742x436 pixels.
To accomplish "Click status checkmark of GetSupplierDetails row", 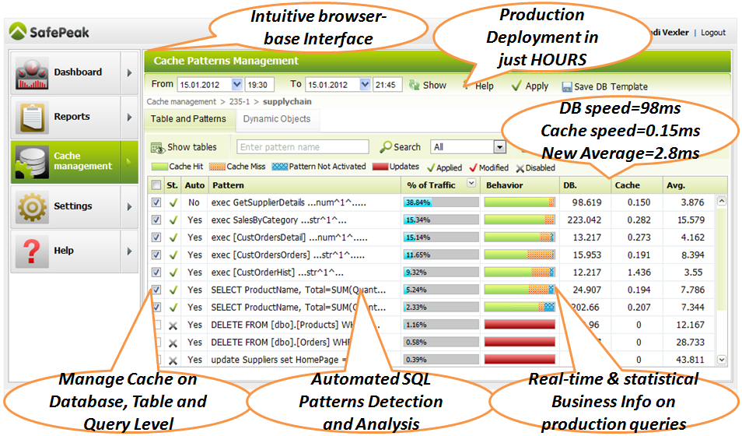I will point(173,203).
